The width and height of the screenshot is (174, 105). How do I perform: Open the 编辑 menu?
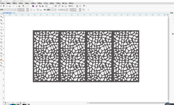point(8,3)
